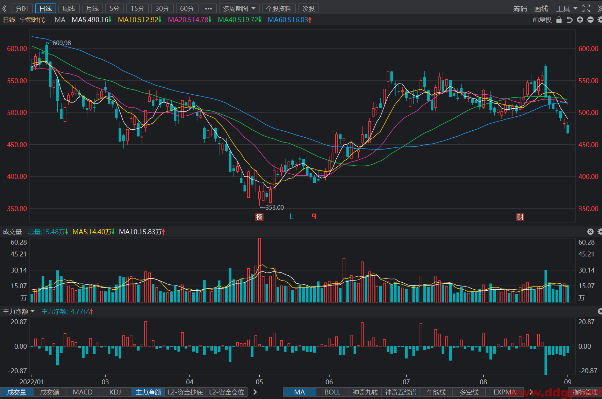The height and width of the screenshot is (399, 602).
Task: Open 工具 tools dropdown
Action: click(567, 8)
